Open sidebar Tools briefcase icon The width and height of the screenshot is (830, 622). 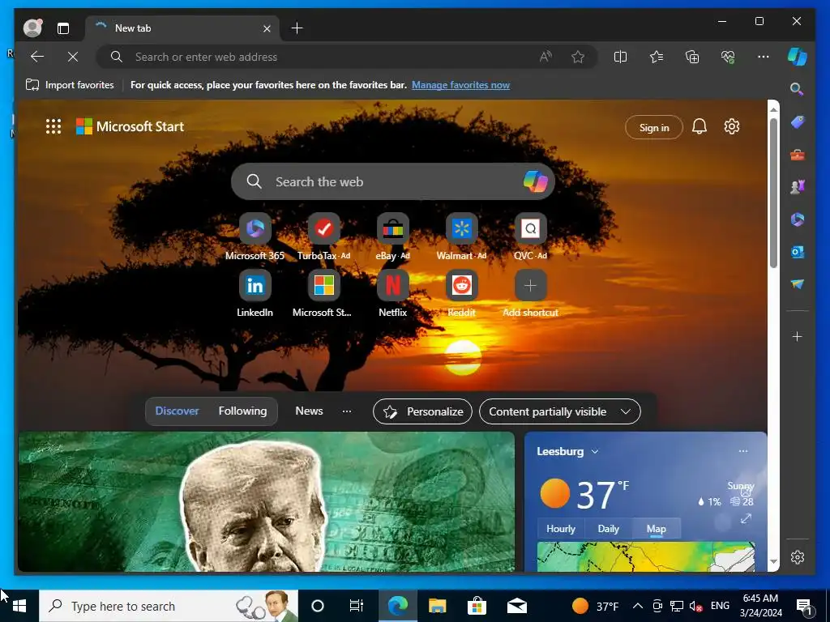pyautogui.click(x=798, y=155)
